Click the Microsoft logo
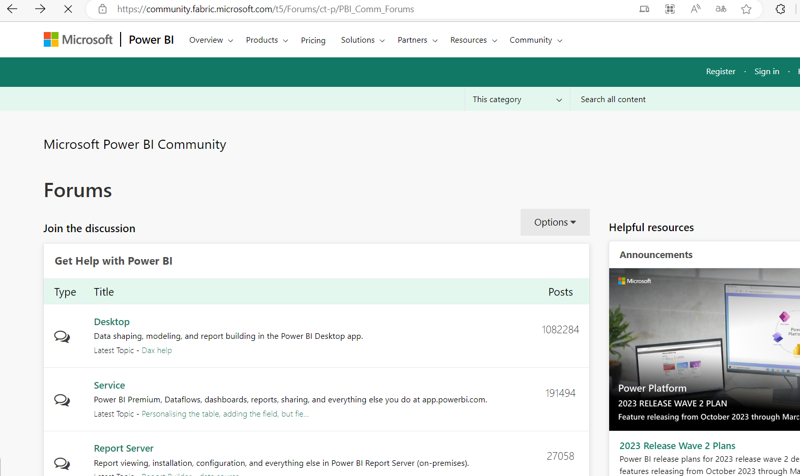800x476 pixels. tap(78, 40)
